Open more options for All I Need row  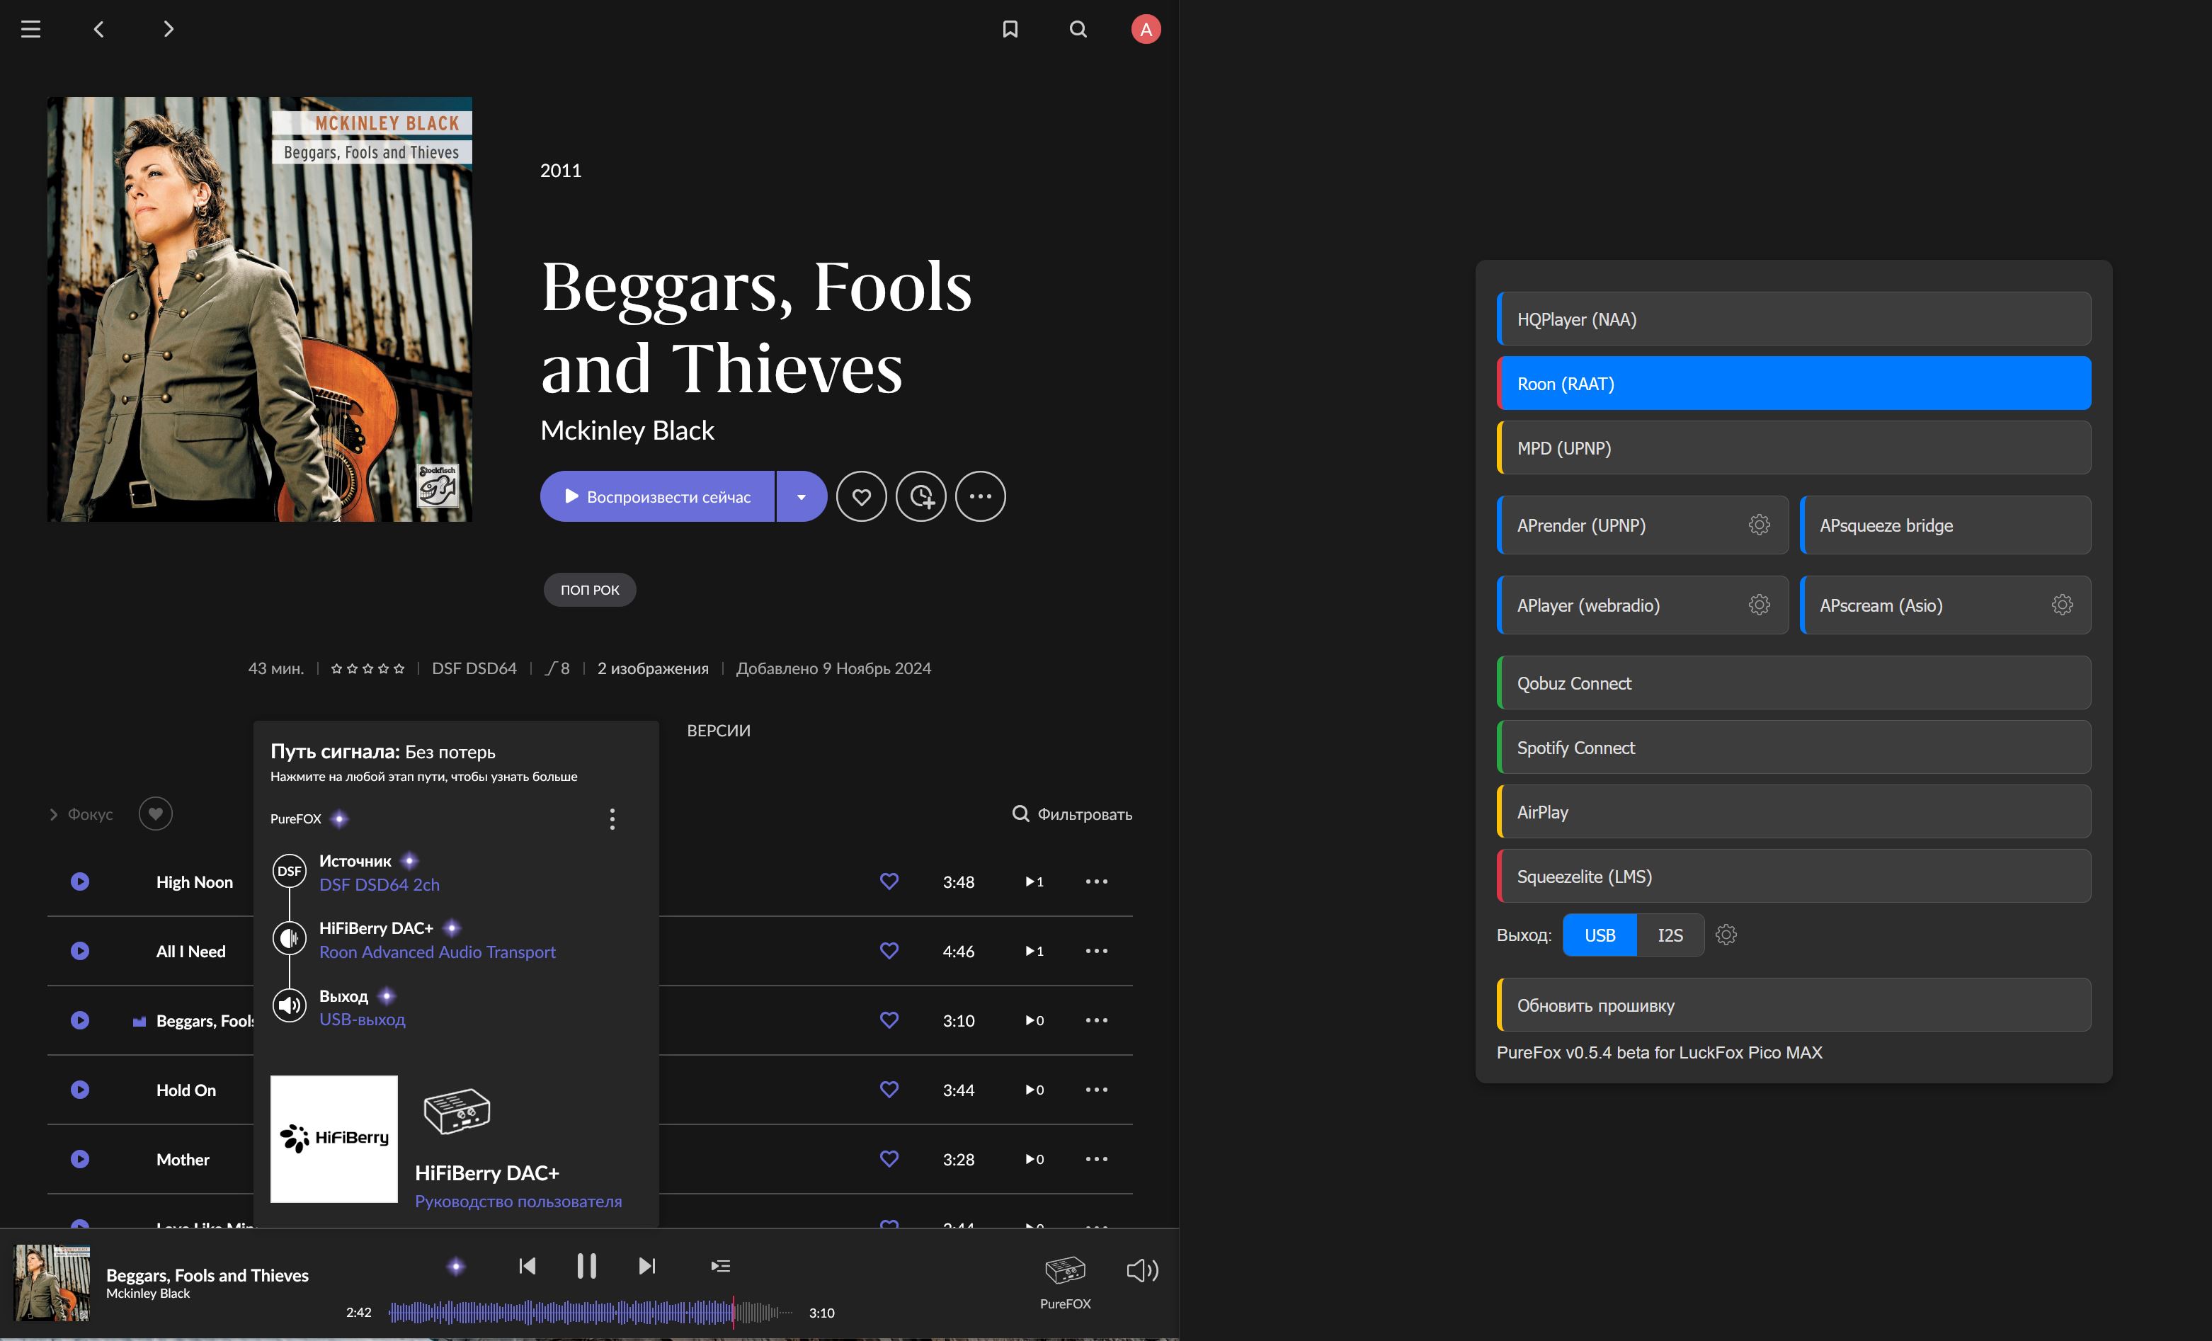(x=1096, y=951)
